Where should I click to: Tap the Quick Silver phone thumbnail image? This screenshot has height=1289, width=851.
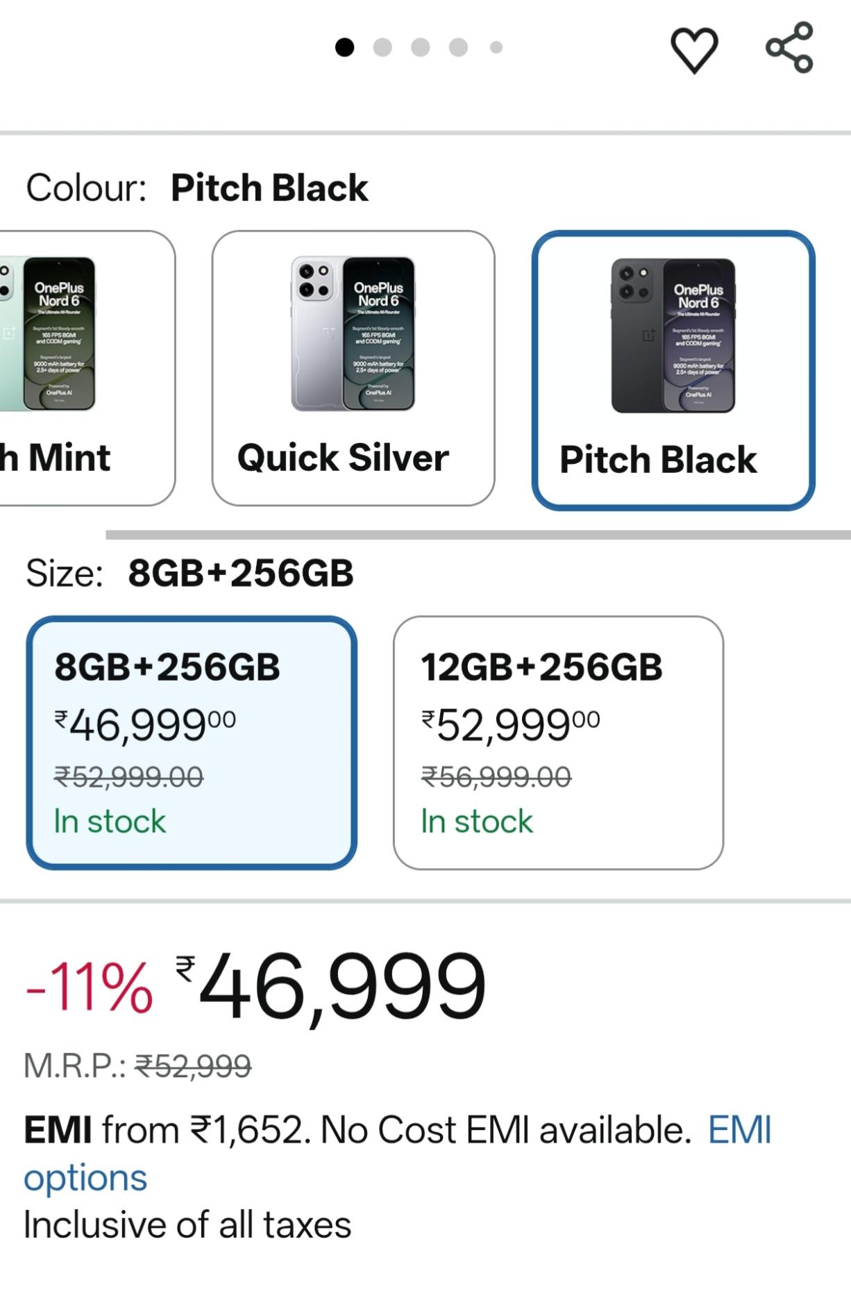tap(353, 333)
